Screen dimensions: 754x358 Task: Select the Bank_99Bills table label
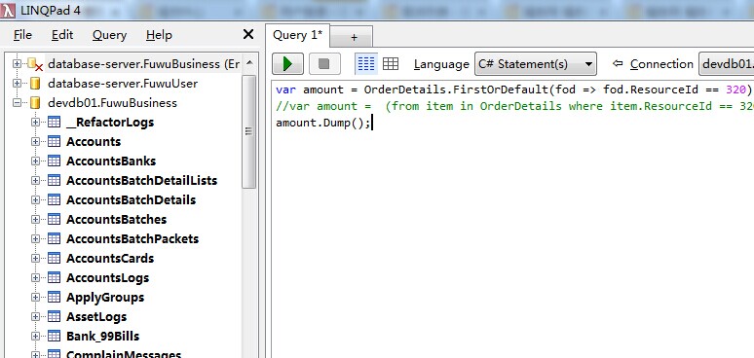(x=103, y=336)
